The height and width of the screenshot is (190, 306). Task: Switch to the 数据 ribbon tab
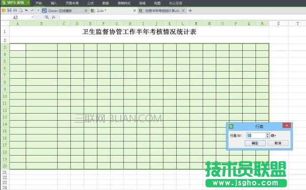(105, 3)
